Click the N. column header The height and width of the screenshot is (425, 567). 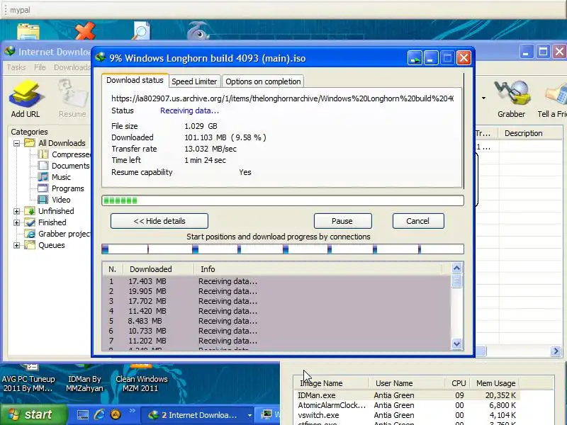(113, 269)
